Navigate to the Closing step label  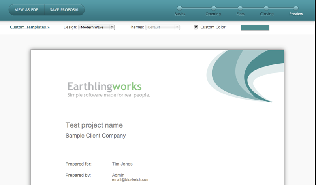pyautogui.click(x=267, y=14)
